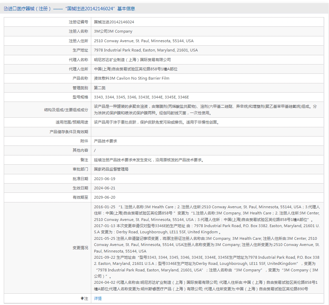Click the bullet icon beside 注
Viewport: 329px width, 305px height.
[x=82, y=298]
